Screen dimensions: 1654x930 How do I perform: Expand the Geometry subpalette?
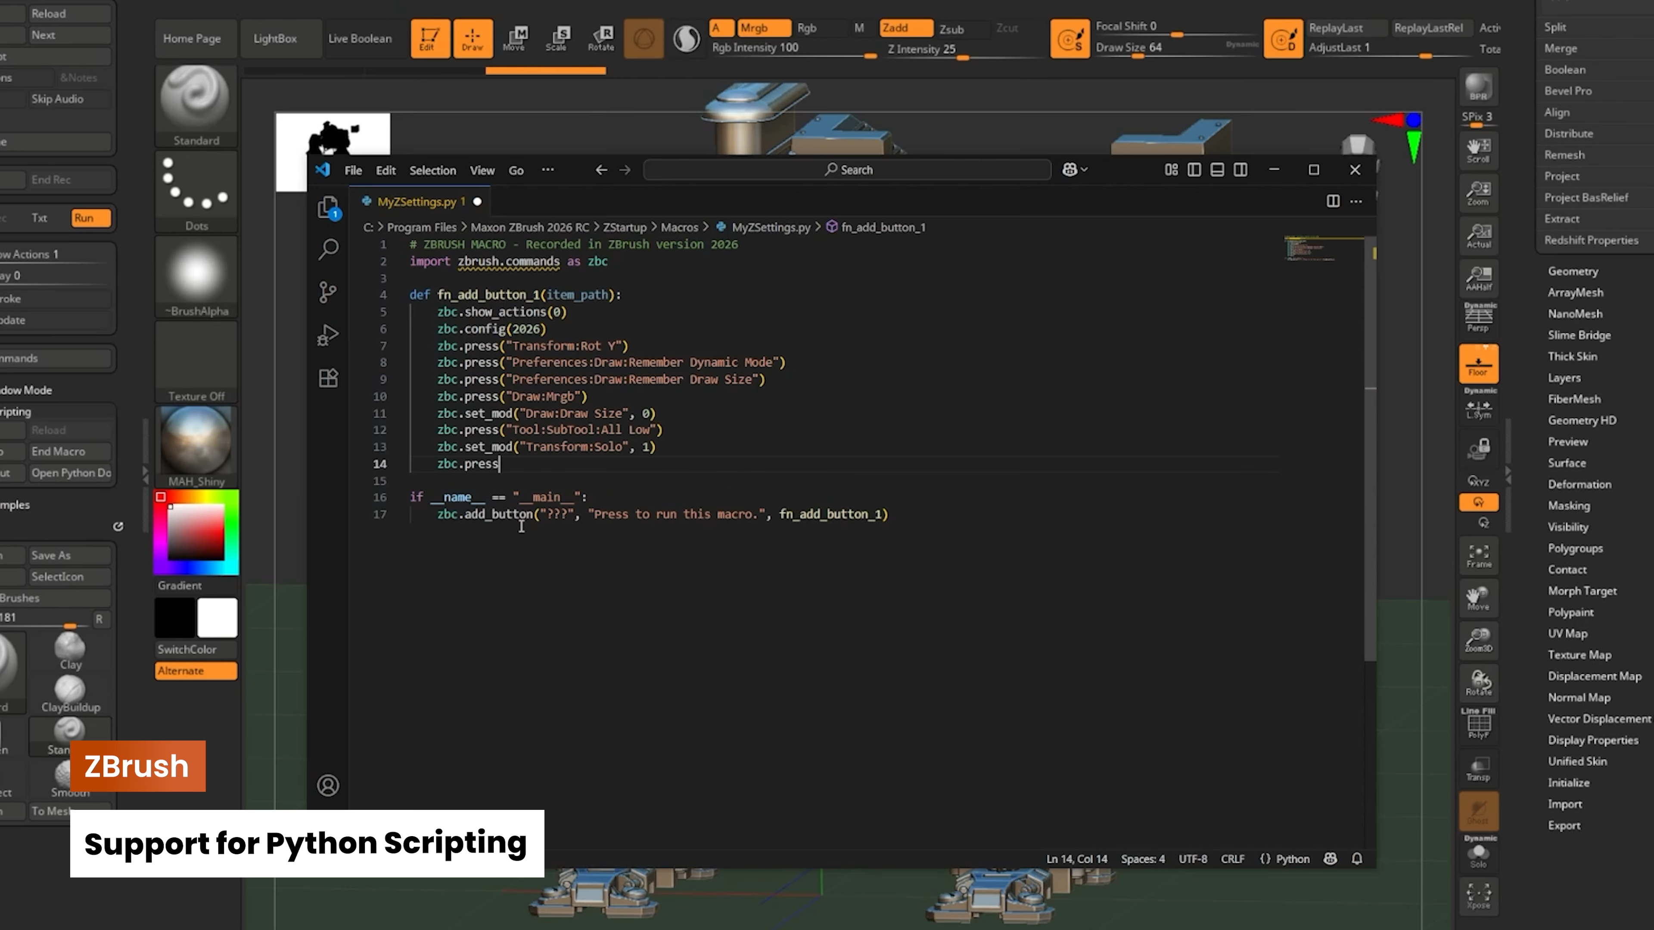point(1573,272)
